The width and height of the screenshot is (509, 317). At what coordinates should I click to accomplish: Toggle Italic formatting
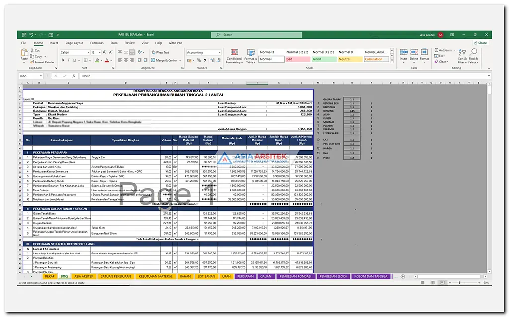tap(68, 60)
